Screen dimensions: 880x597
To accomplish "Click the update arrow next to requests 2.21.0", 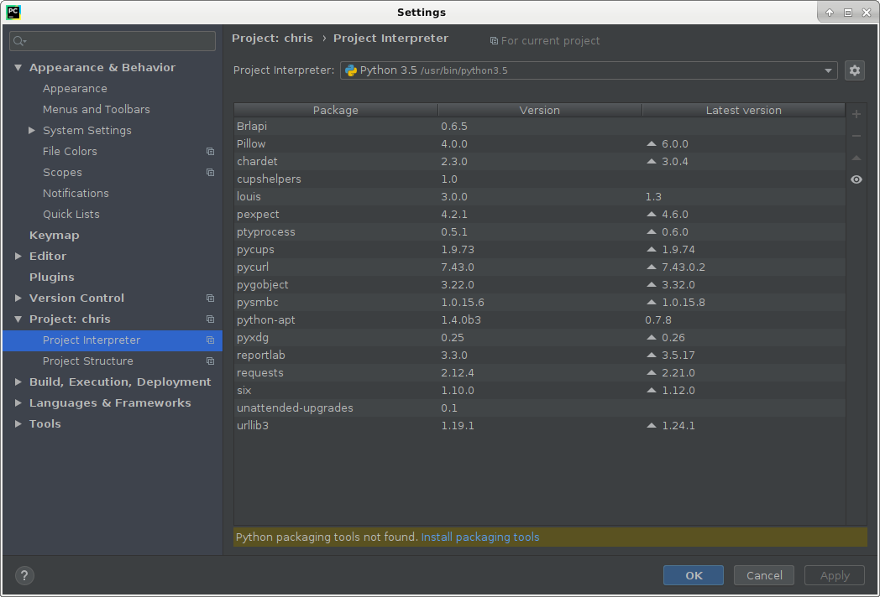I will (x=651, y=373).
